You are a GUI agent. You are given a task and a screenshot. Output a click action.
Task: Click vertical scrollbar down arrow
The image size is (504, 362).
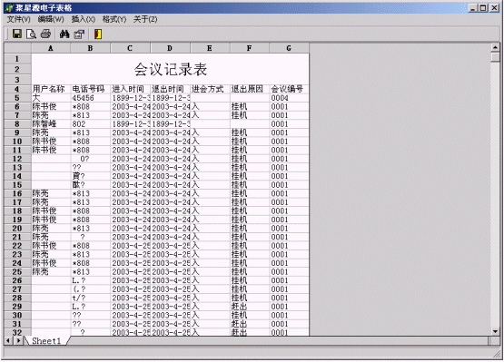pos(495,331)
